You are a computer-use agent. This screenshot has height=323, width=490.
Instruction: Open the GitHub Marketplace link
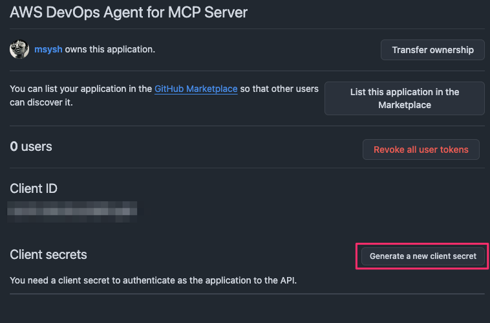[x=196, y=89]
